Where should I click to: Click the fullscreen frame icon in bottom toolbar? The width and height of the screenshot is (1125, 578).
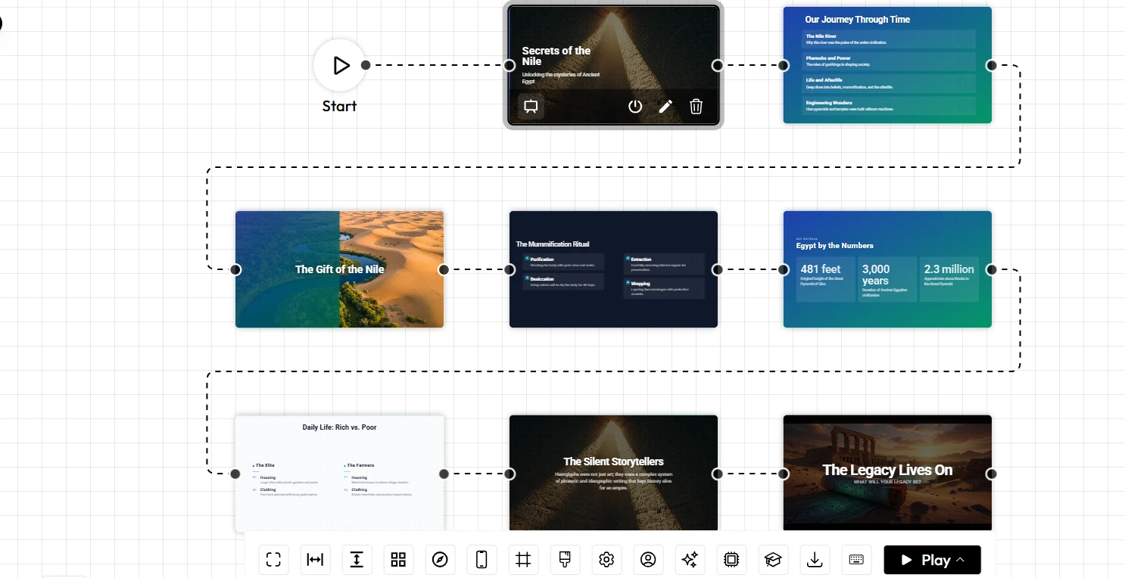tap(273, 560)
